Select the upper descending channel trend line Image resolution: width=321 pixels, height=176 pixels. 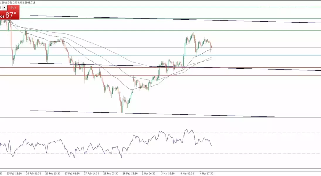pyautogui.click(x=176, y=19)
